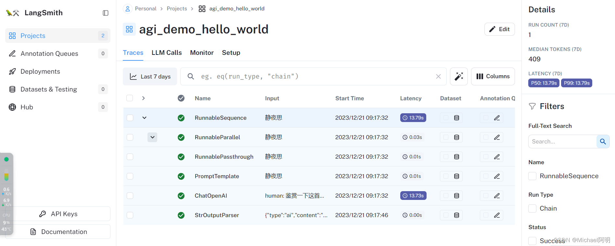The image size is (615, 246).
Task: Click the full-text search magnifier button
Action: coord(603,141)
